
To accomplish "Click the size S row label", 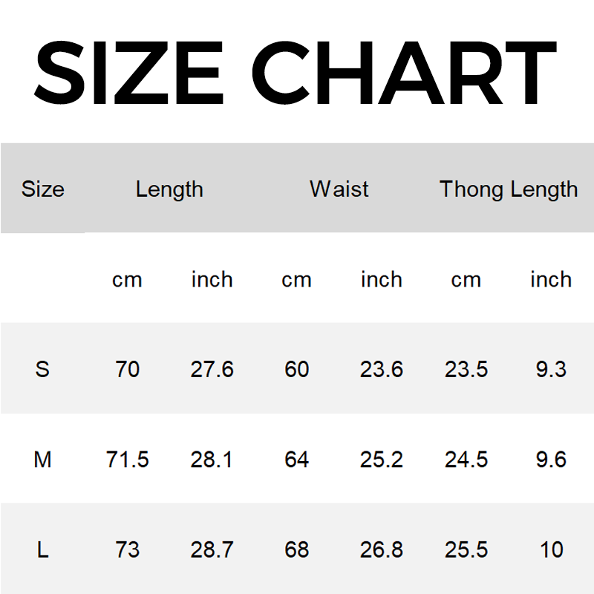I will pyautogui.click(x=42, y=369).
